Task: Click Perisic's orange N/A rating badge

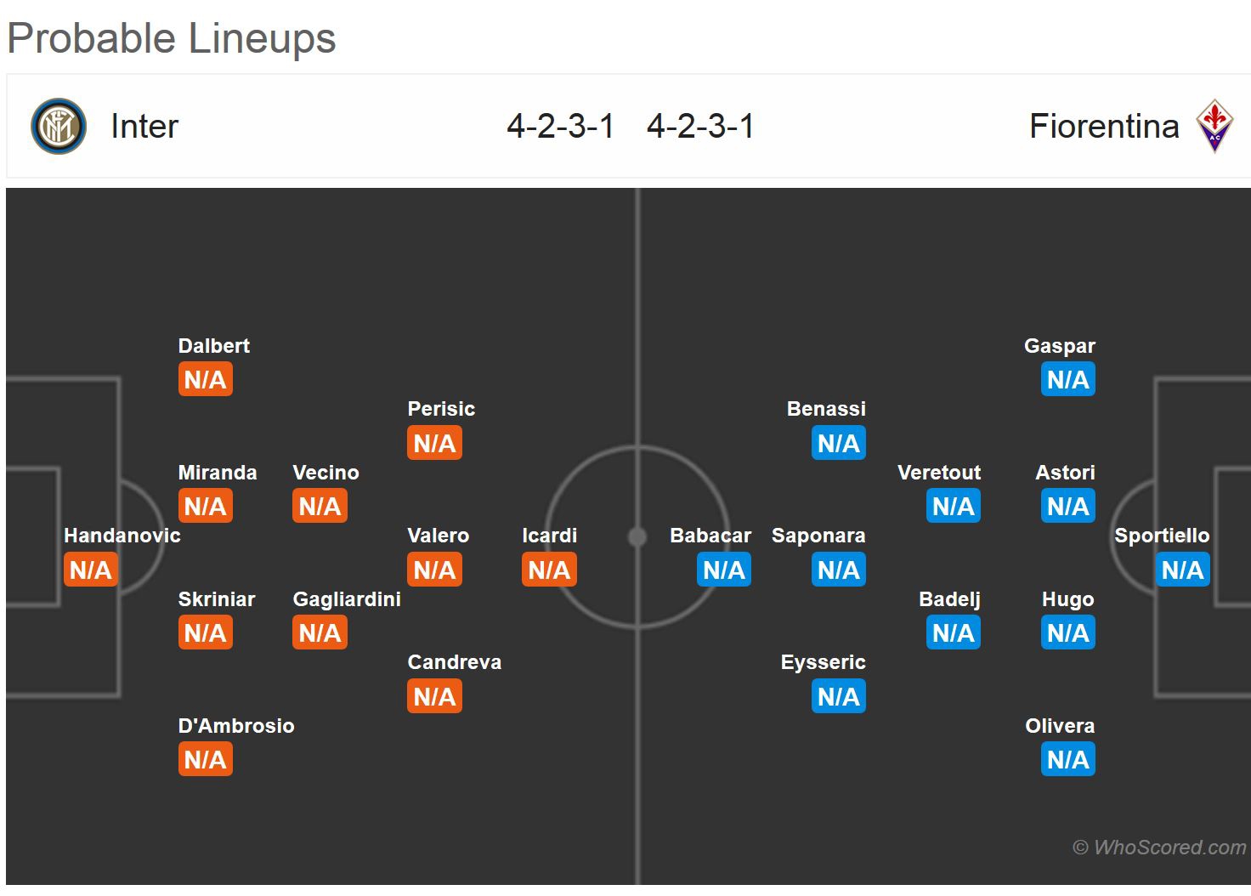Action: point(434,443)
